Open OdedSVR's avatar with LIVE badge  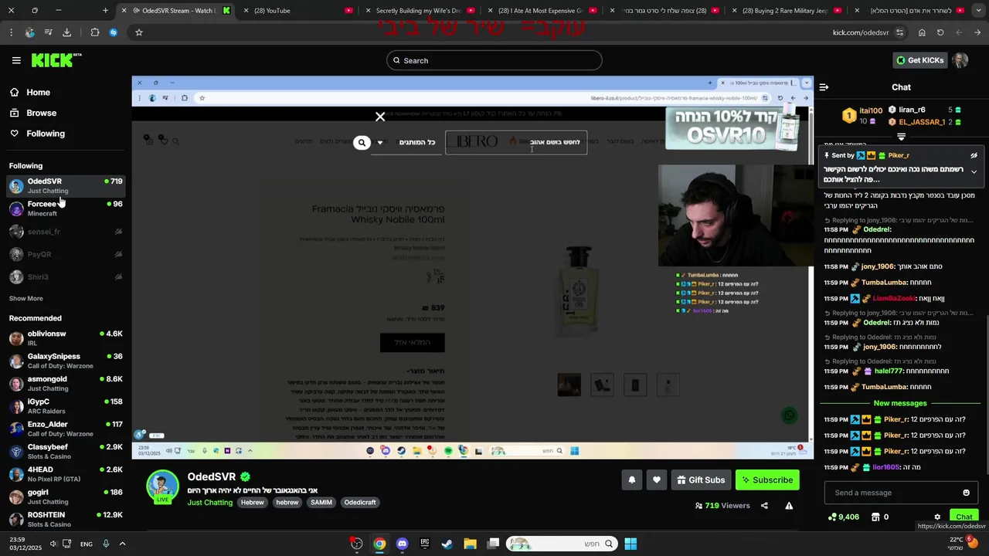tap(163, 486)
